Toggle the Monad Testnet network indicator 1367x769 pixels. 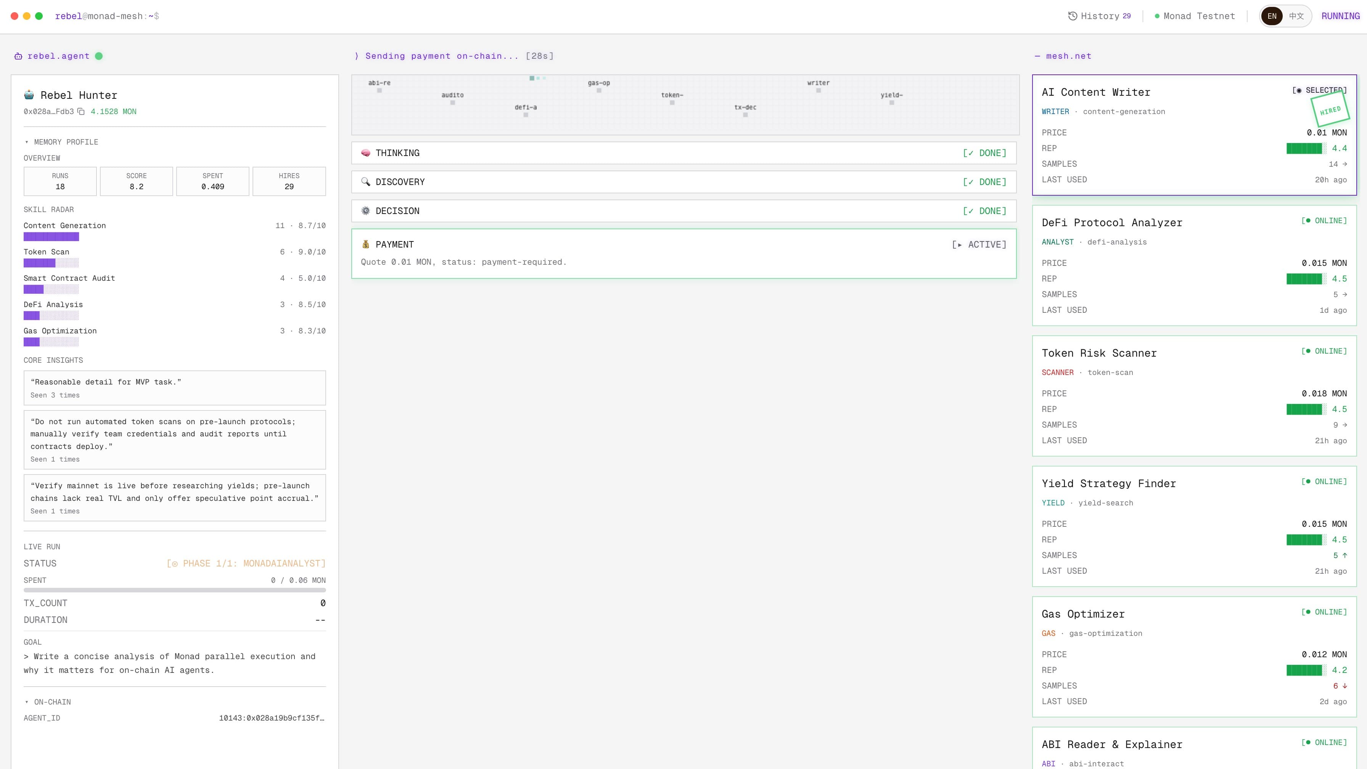click(1195, 16)
